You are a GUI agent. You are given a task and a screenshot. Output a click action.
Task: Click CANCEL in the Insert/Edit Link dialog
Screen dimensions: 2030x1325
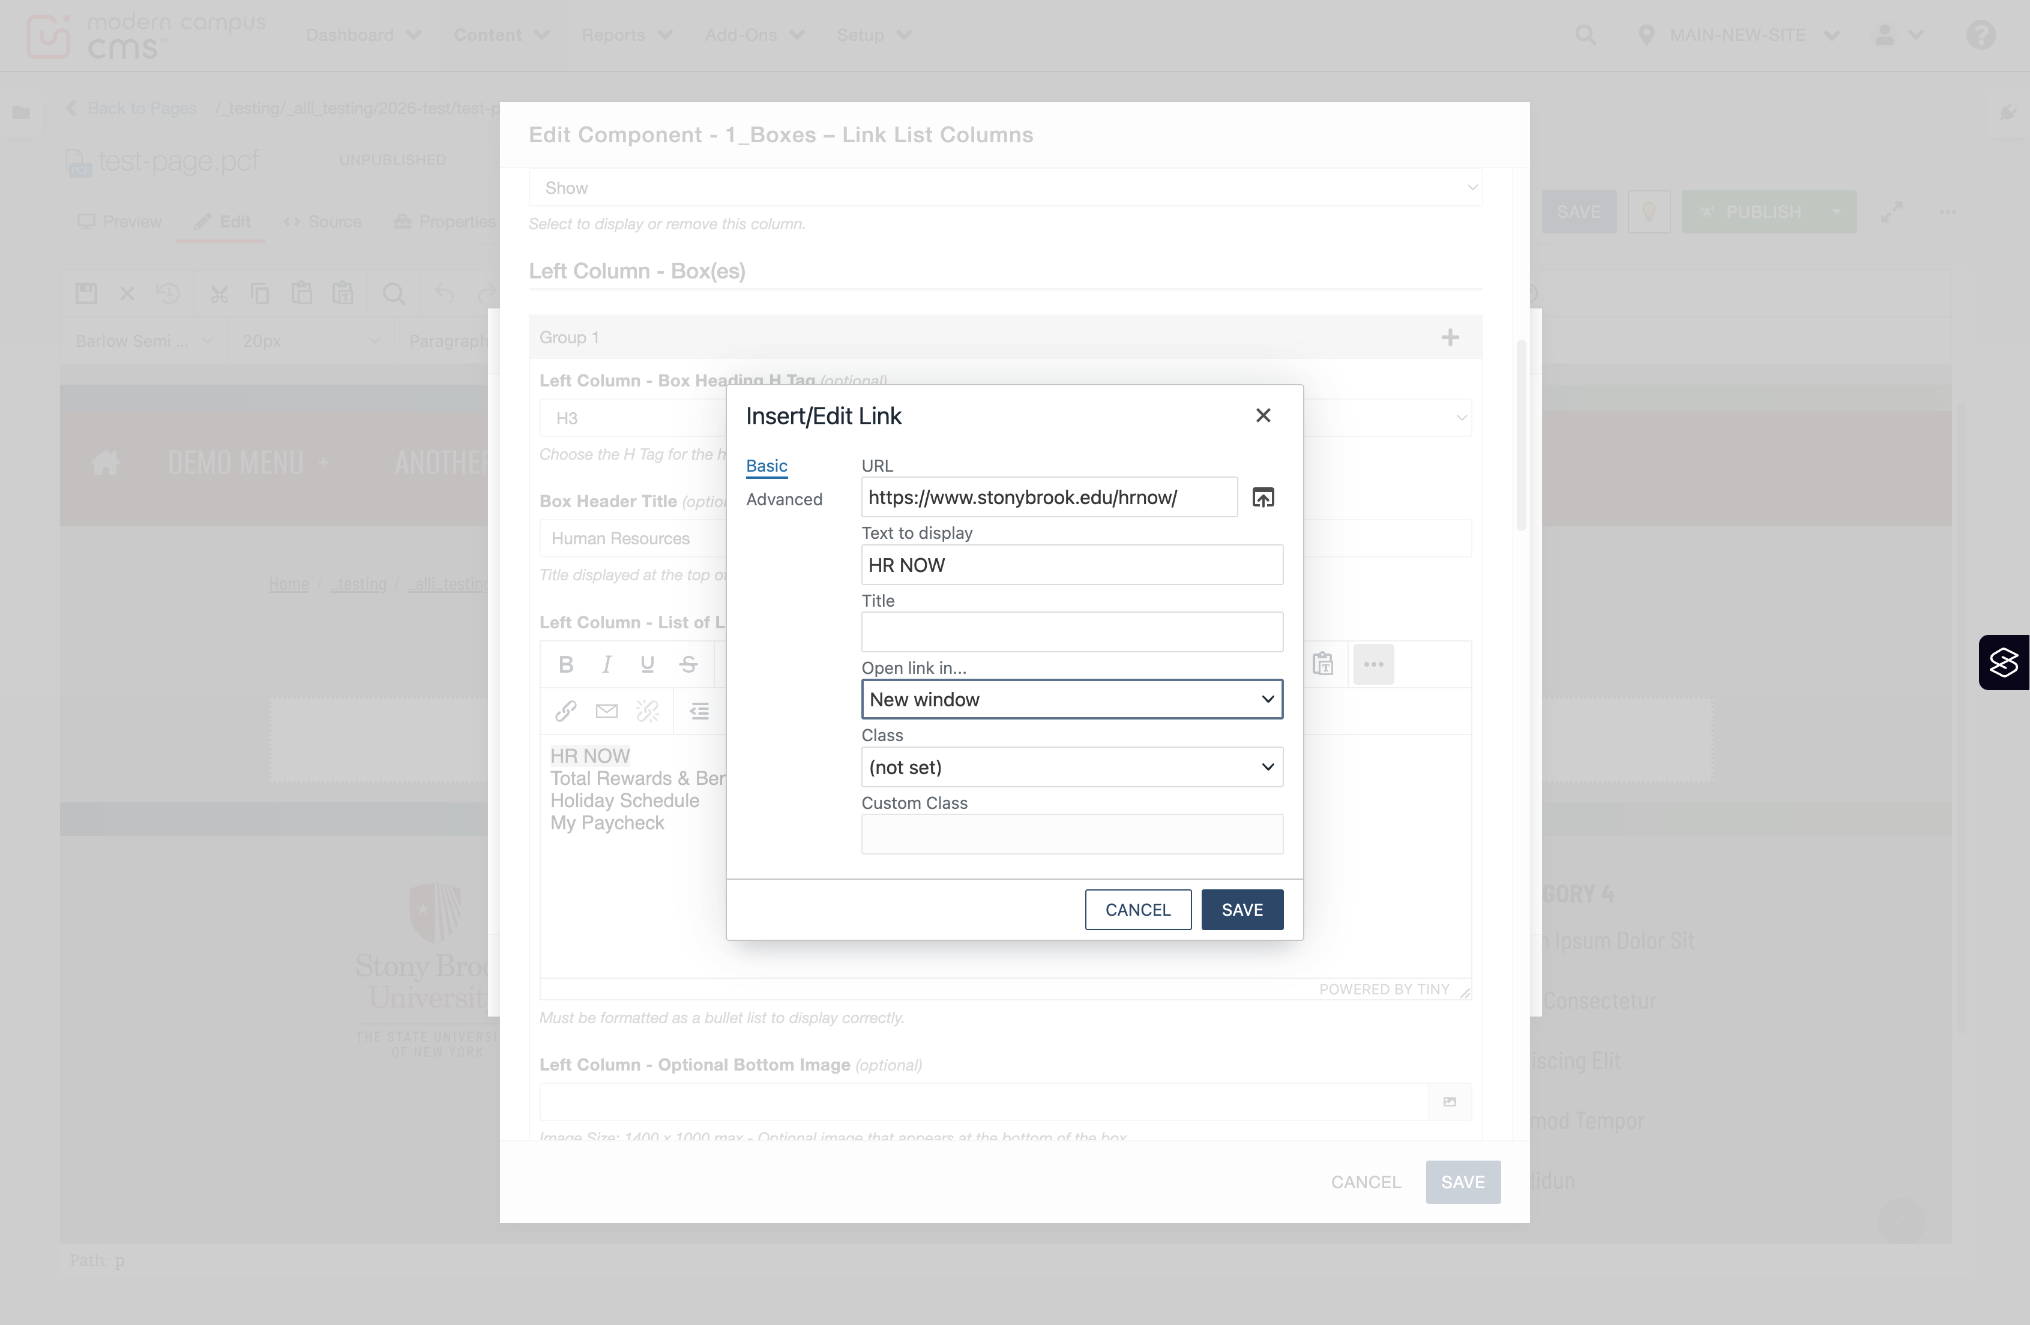(x=1138, y=910)
